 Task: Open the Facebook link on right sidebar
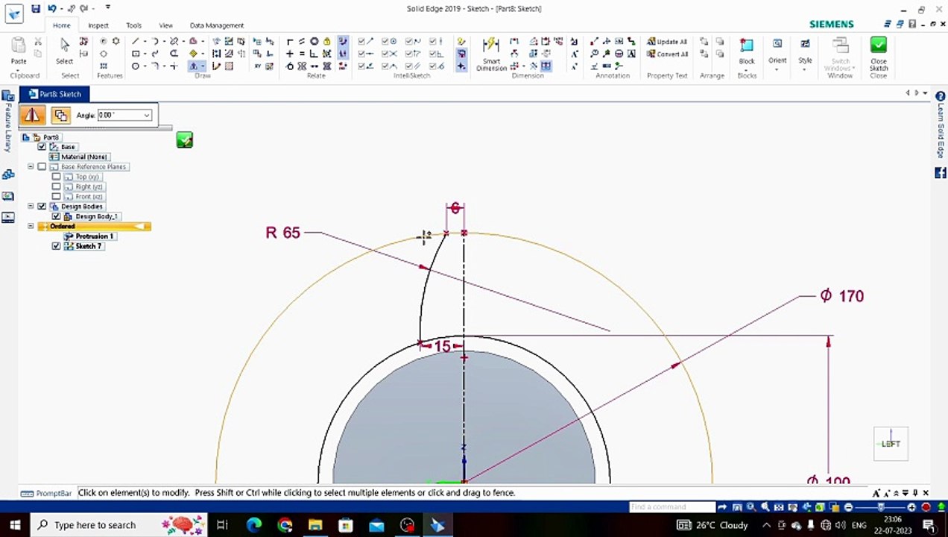coord(940,173)
